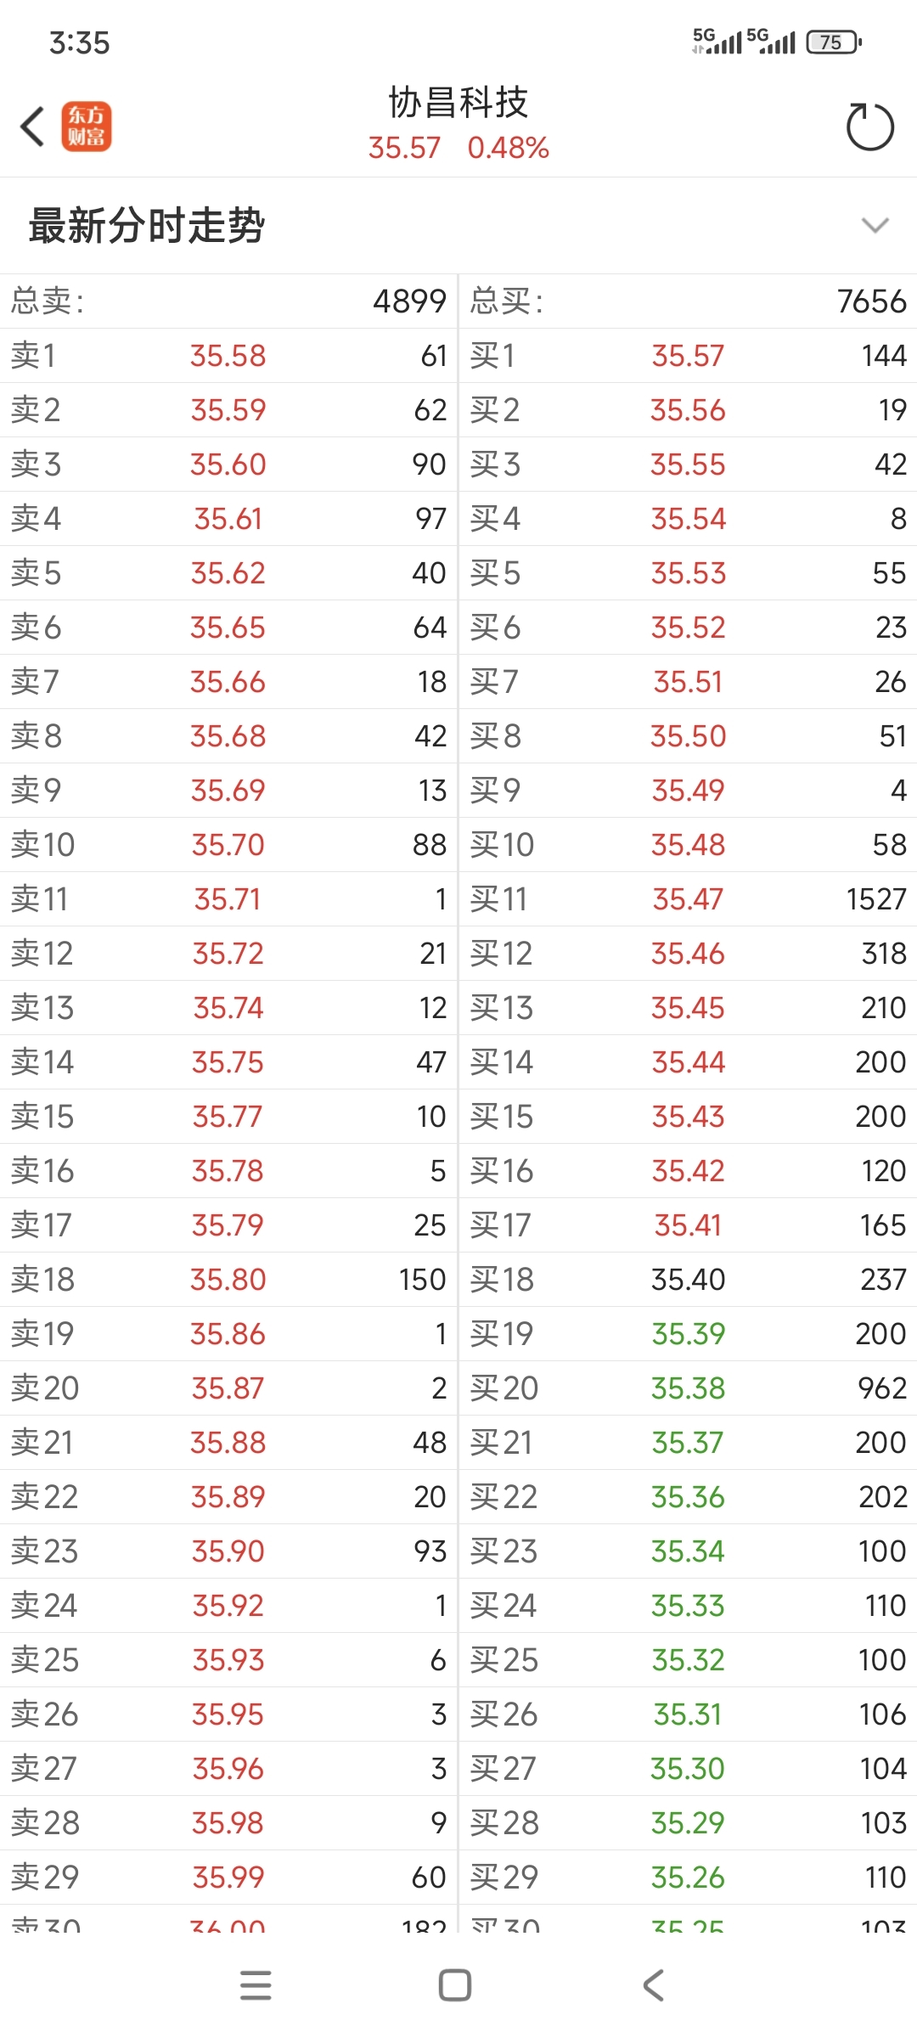917x2038 pixels.
Task: Tap Android home square icon
Action: 455,1985
